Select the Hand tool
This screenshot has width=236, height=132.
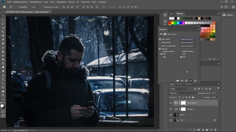(x=3, y=91)
